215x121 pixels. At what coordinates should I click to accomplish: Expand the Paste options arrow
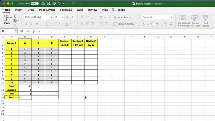coord(11,18)
